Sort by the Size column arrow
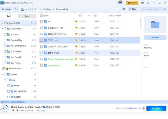This screenshot has width=168, height=119. (89, 16)
